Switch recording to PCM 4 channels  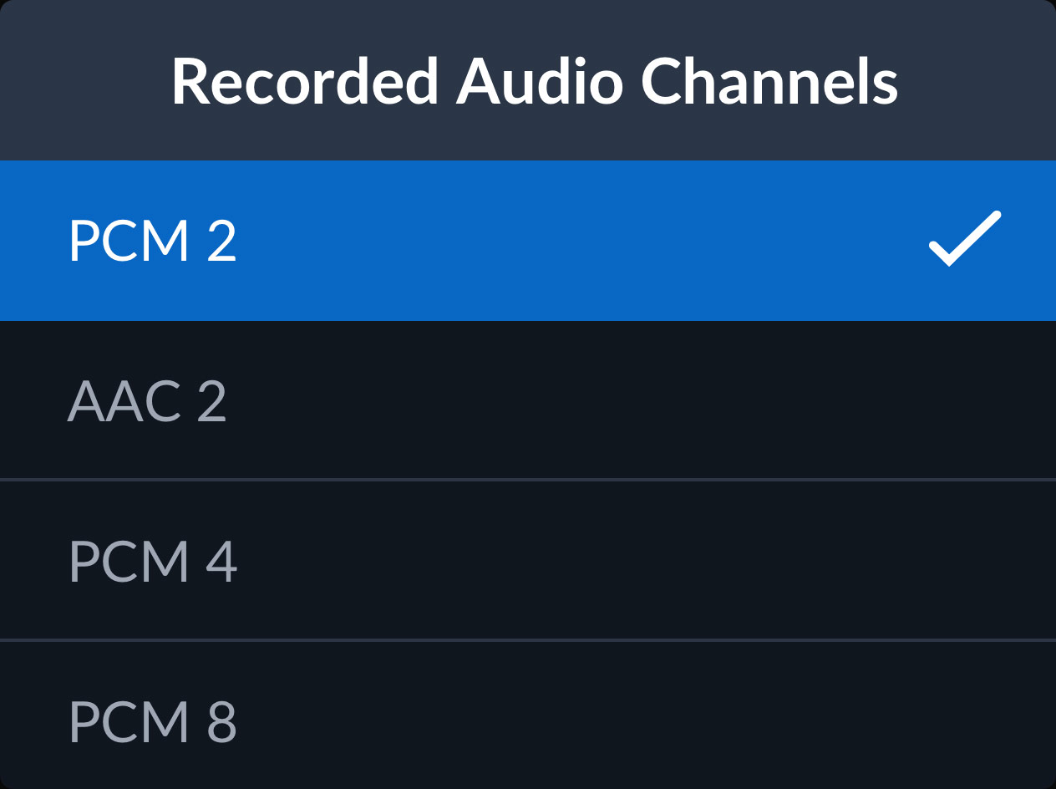528,561
